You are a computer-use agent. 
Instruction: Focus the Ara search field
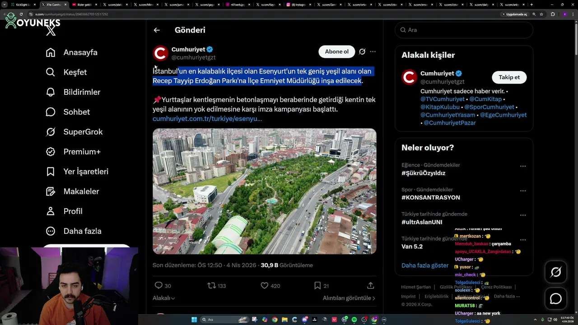click(464, 30)
